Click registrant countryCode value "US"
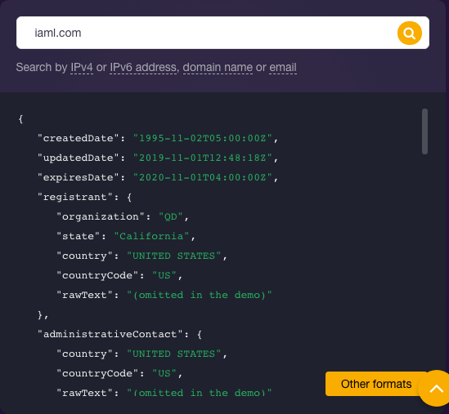Screen dimensions: 449x414 (x=164, y=275)
